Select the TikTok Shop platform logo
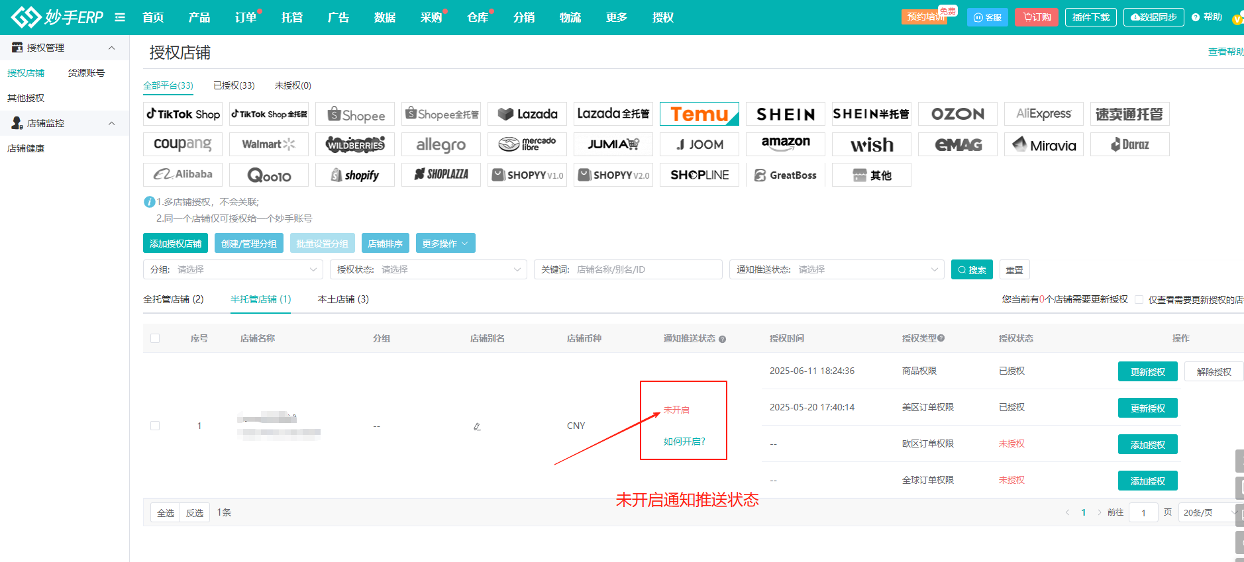 (x=183, y=114)
